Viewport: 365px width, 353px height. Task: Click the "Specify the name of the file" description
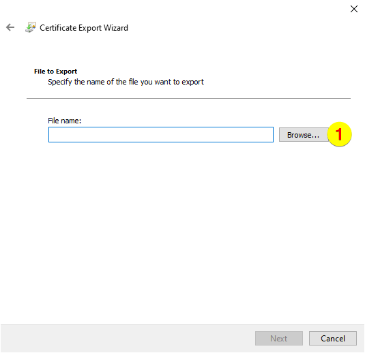point(126,82)
